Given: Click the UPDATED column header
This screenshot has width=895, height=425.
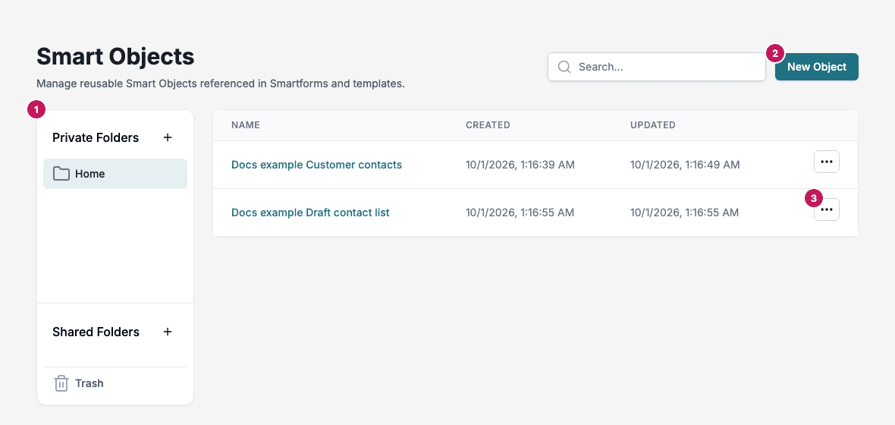Looking at the screenshot, I should (x=653, y=125).
